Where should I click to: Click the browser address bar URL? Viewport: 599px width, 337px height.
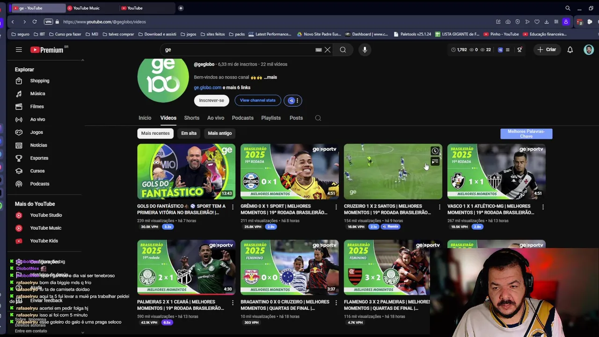[x=104, y=22]
